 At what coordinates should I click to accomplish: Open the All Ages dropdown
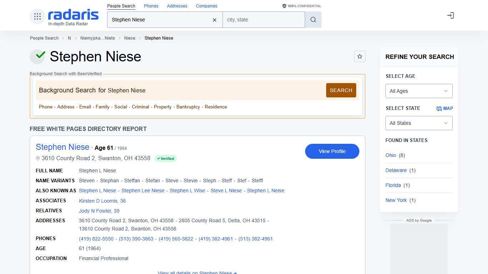click(x=419, y=91)
